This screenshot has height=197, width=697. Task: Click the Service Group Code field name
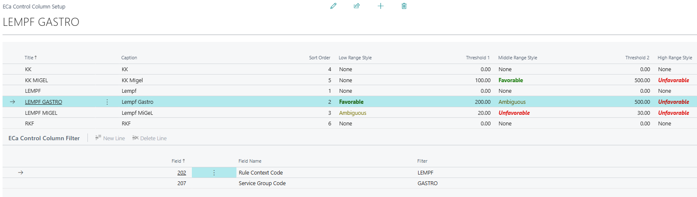coord(262,183)
